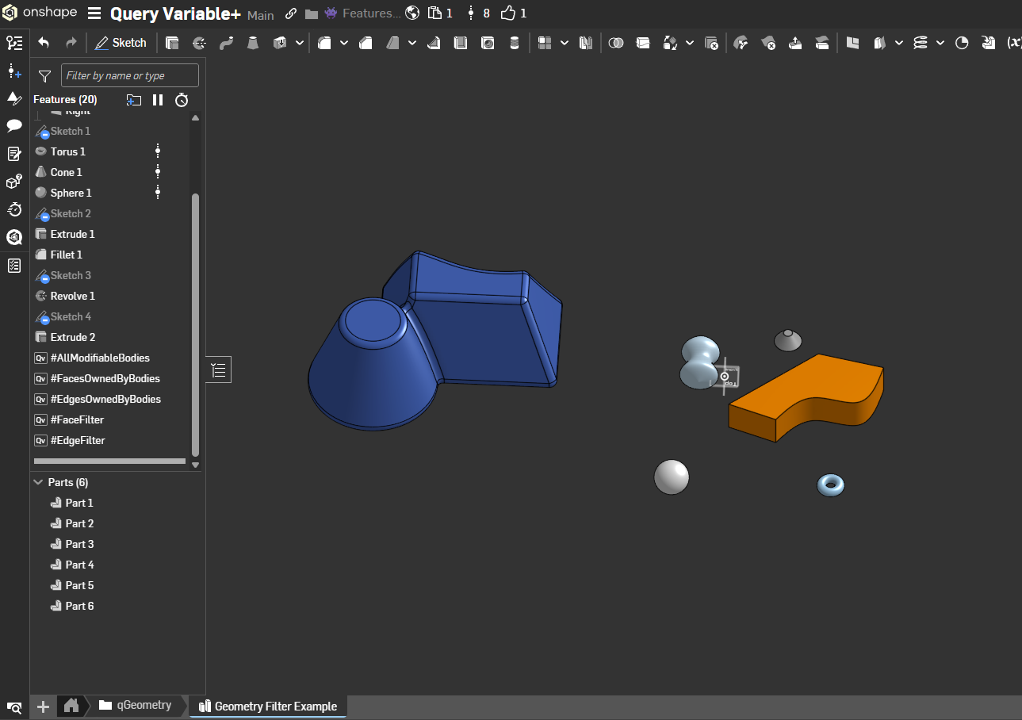1022x720 pixels.
Task: Open the linear pattern dropdown arrow
Action: pos(564,43)
